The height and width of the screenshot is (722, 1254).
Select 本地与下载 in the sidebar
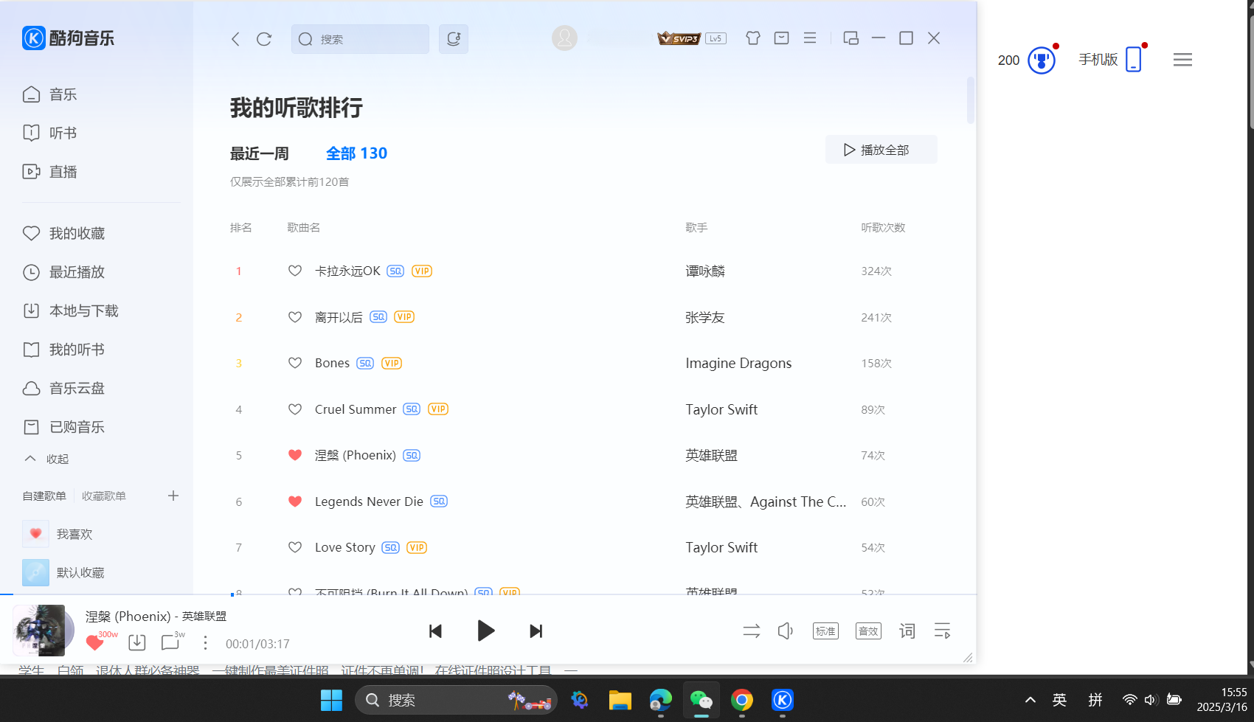coord(83,310)
